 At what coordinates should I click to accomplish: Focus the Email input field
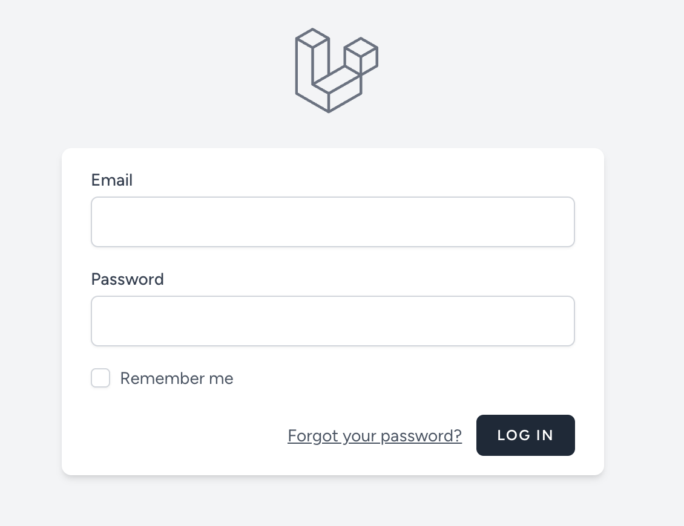click(x=332, y=222)
